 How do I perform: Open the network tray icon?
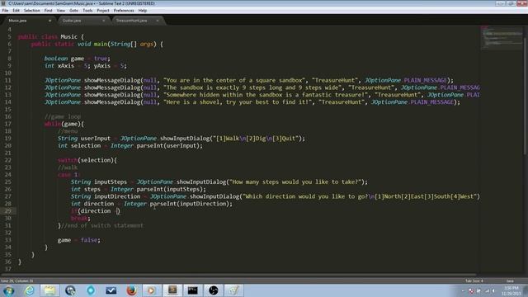(x=487, y=291)
